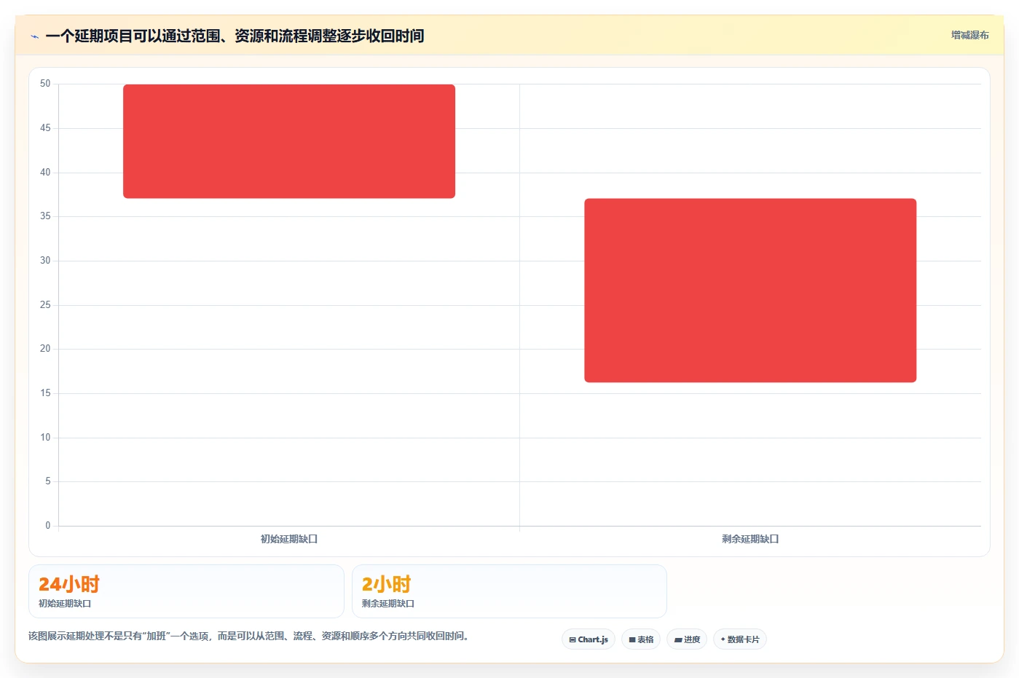This screenshot has width=1019, height=678.
Task: Click the 24小时 stat card
Action: [186, 591]
